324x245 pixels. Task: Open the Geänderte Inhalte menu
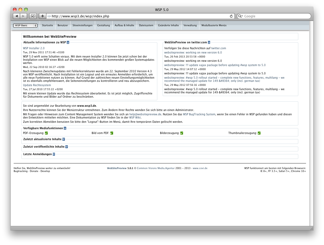[168, 25]
